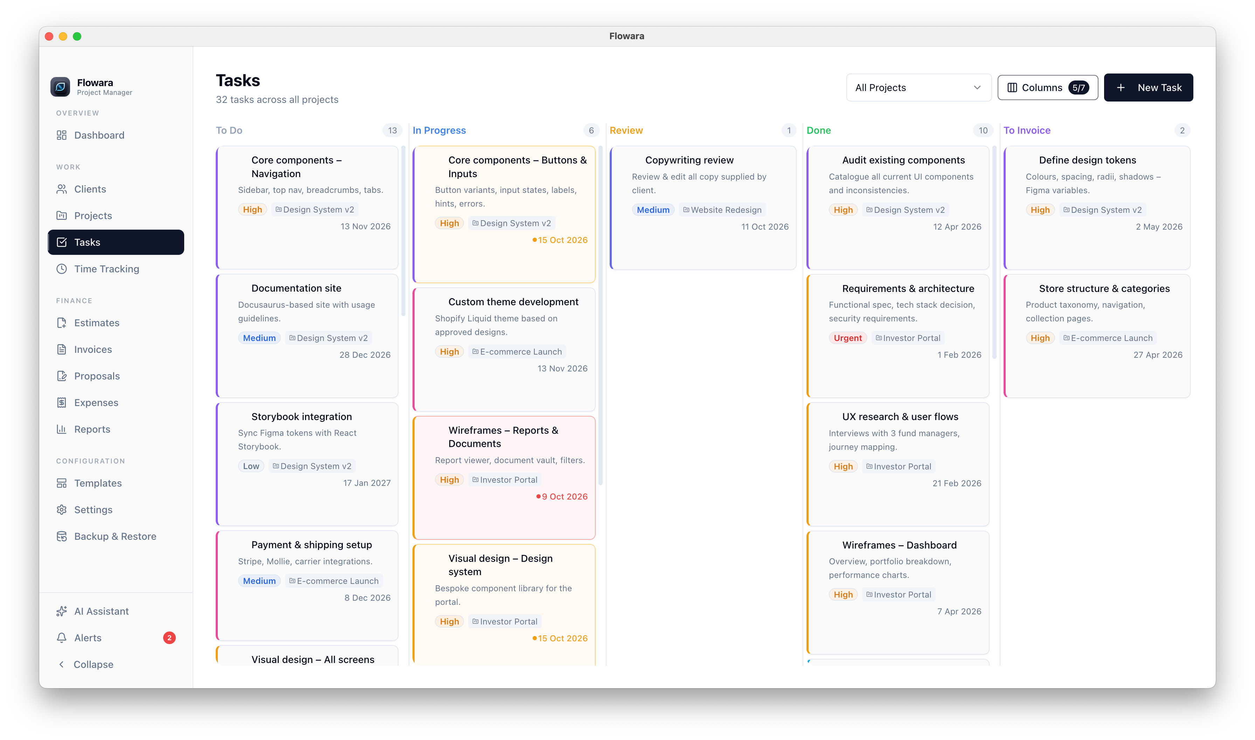This screenshot has height=740, width=1255.
Task: Open the Copywriting review card
Action: 703,208
